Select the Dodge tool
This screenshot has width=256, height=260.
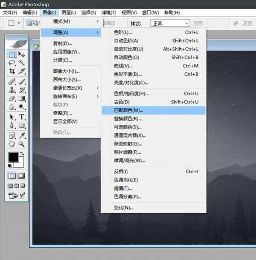(21, 107)
